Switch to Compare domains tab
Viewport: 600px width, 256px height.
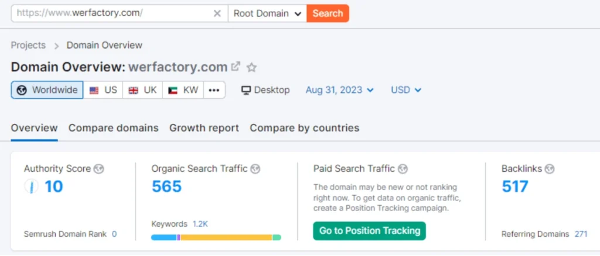(113, 128)
